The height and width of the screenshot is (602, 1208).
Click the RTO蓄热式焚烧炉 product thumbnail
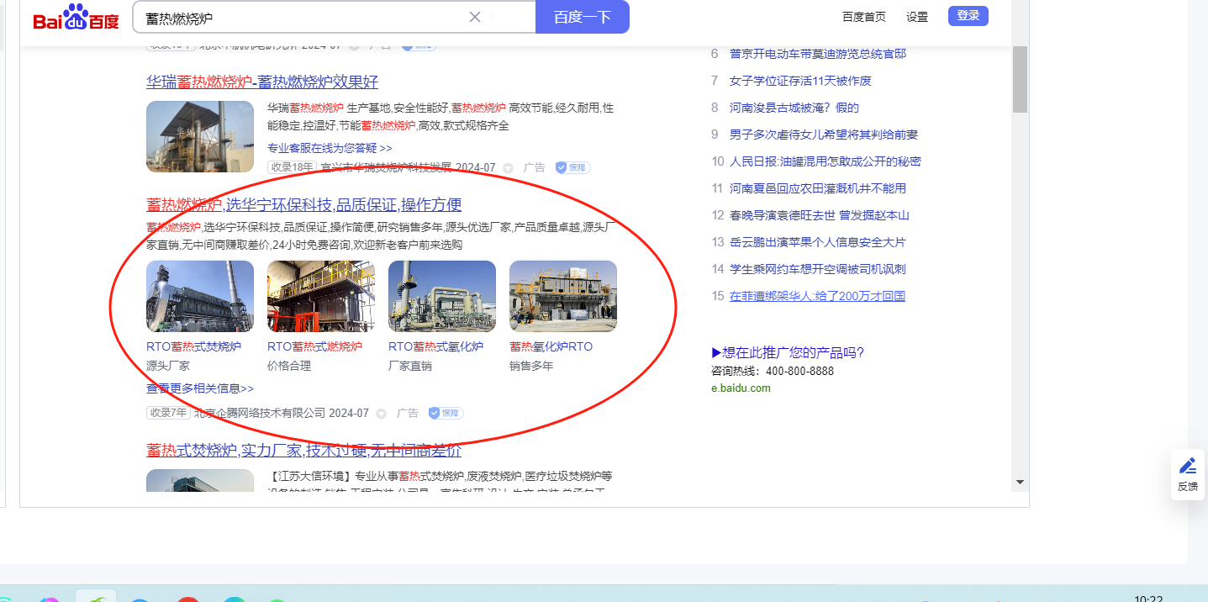point(200,296)
